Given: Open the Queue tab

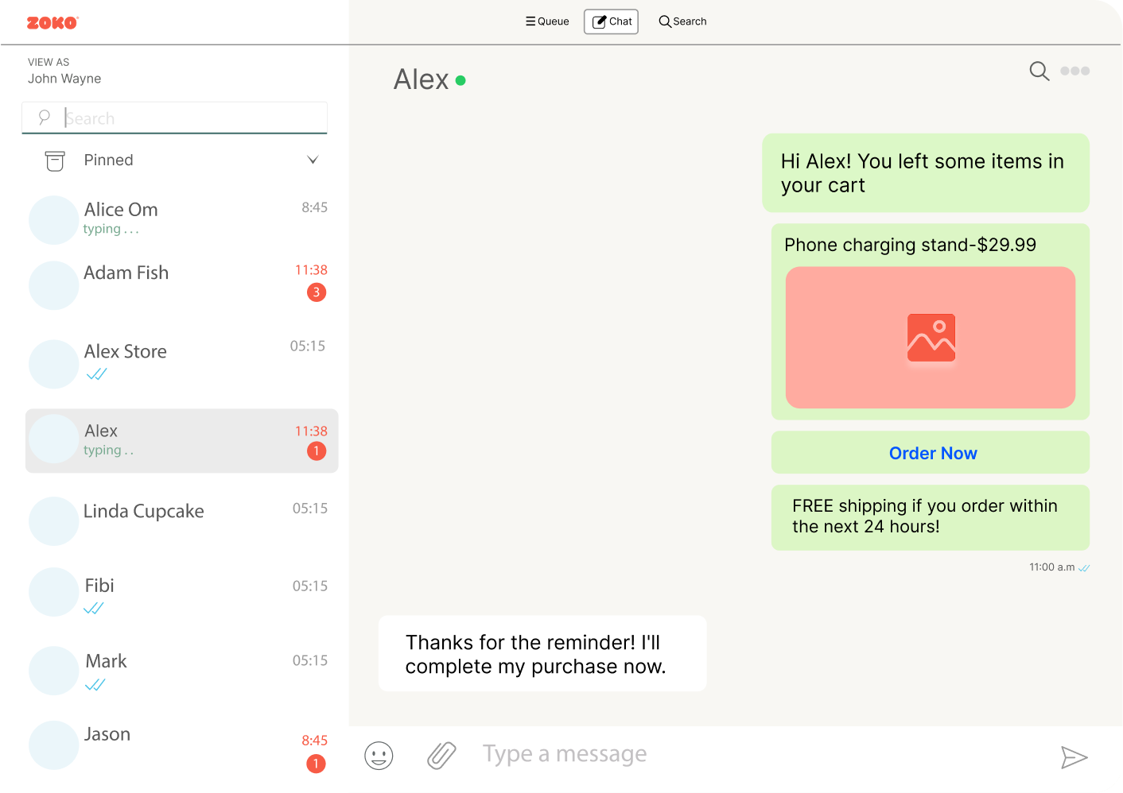Looking at the screenshot, I should click(x=547, y=21).
